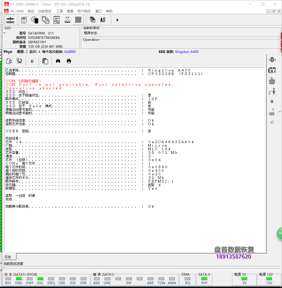This screenshot has height=288, width=282.
Task: Restore the inner PS SSD Utility window
Action: [x=274, y=11]
